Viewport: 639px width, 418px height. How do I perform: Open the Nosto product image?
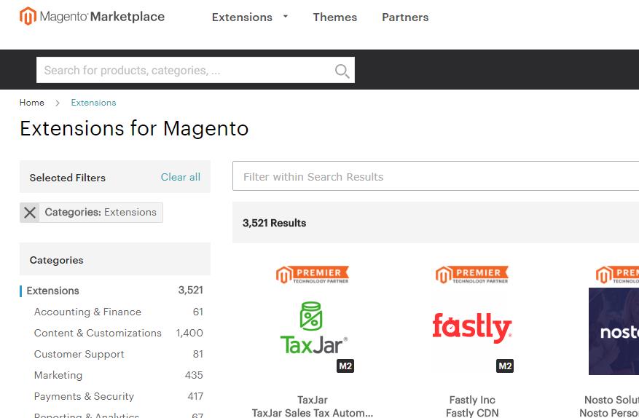[613, 331]
